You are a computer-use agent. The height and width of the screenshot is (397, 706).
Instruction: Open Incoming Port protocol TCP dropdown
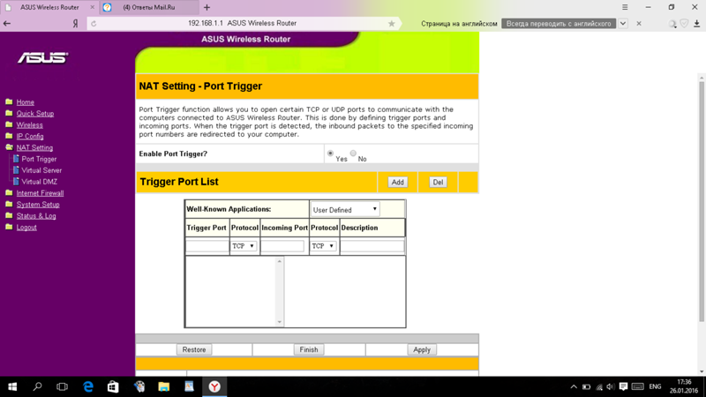[x=323, y=246]
